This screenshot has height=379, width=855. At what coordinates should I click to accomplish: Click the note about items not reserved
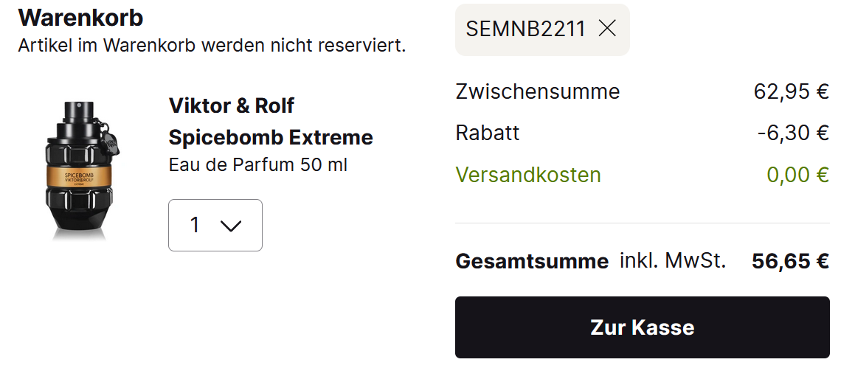[x=212, y=45]
